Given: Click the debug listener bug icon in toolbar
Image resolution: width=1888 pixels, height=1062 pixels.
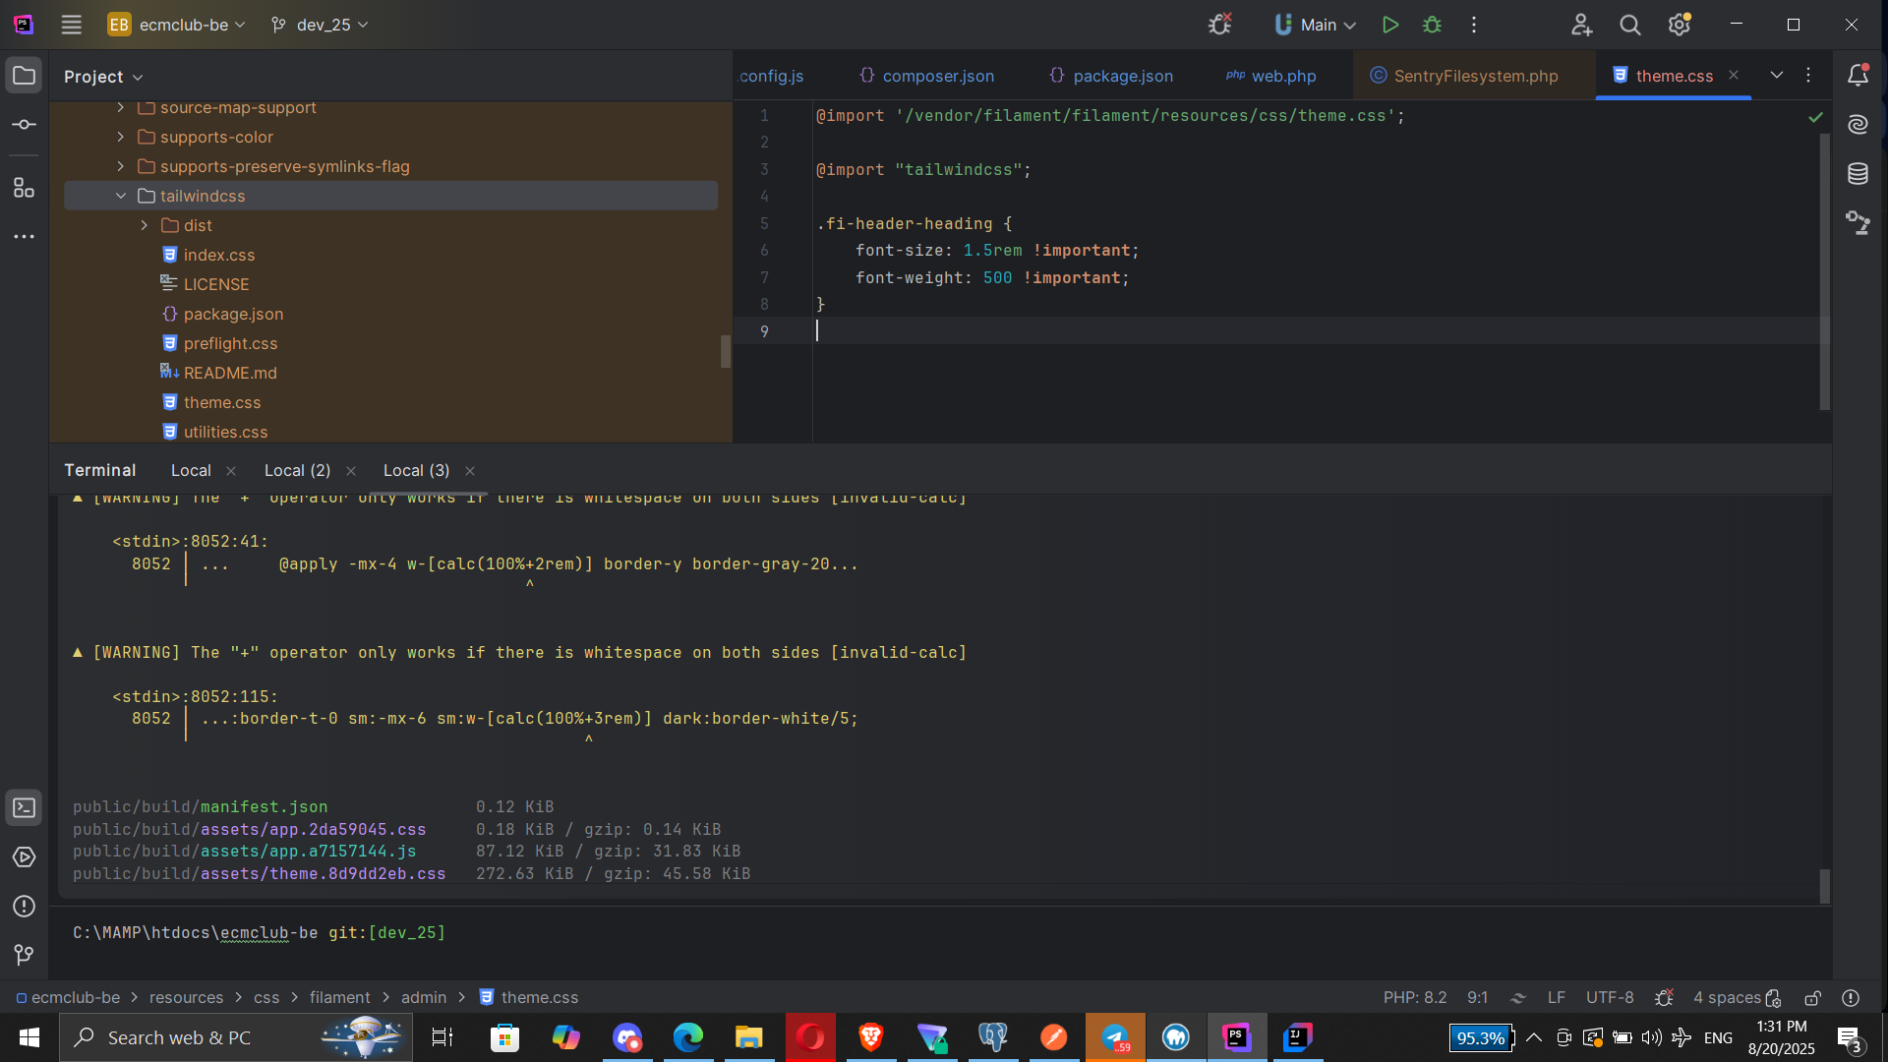Looking at the screenshot, I should pos(1220,25).
